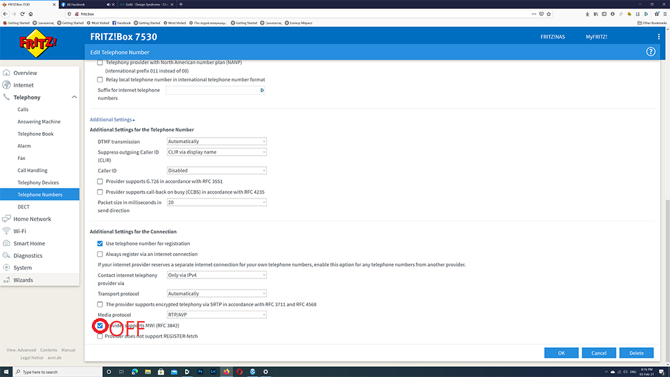Open page actions three-dot menu
670x377 pixels.
point(534,14)
